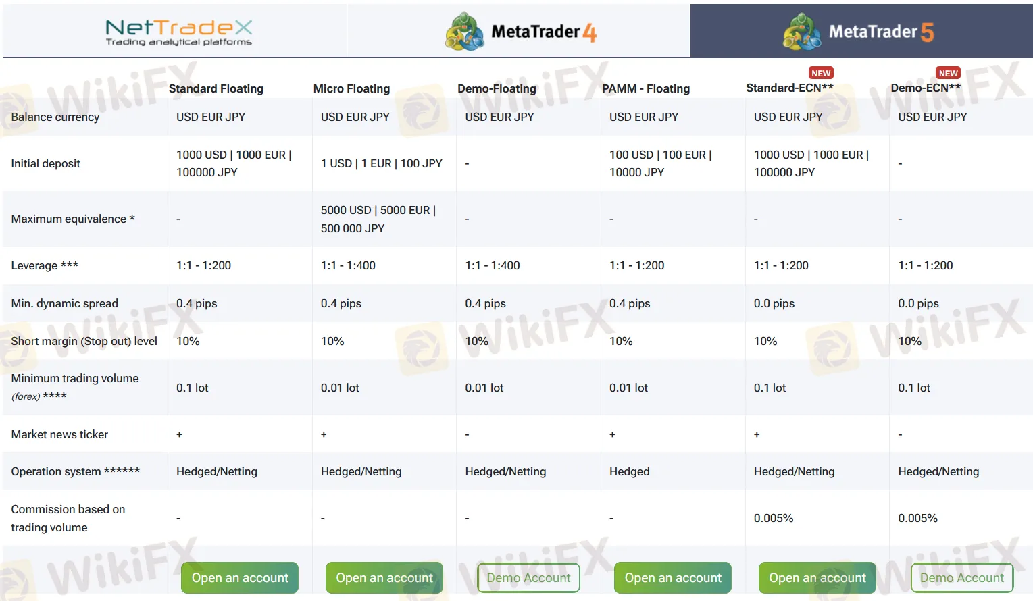Click Standard Floating 'Hedged/Netting' cell
This screenshot has height=601, width=1033.
217,471
